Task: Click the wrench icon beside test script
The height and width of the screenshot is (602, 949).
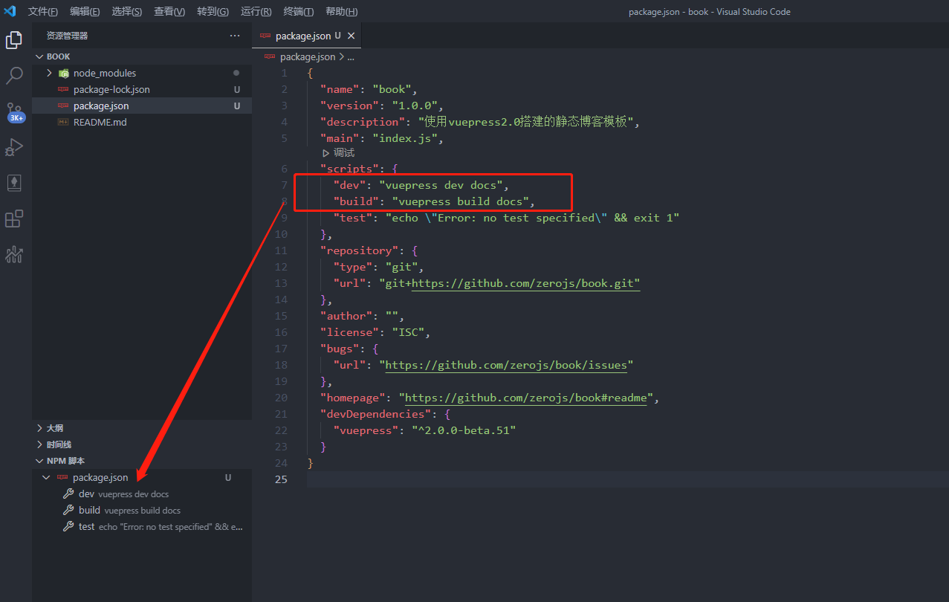Action: pyautogui.click(x=68, y=527)
